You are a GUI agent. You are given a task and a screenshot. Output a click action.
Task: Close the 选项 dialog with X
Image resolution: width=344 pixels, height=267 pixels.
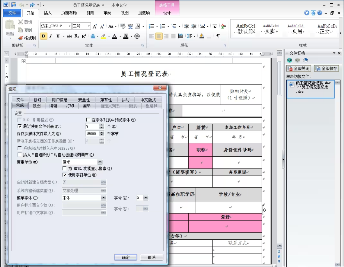(x=160, y=88)
